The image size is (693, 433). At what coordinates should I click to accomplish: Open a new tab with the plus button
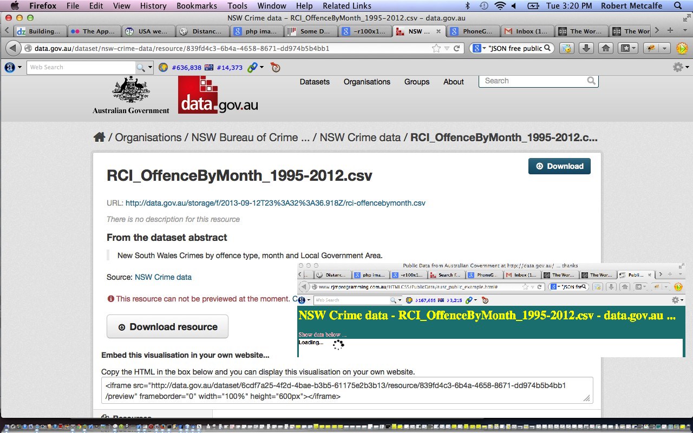[670, 31]
